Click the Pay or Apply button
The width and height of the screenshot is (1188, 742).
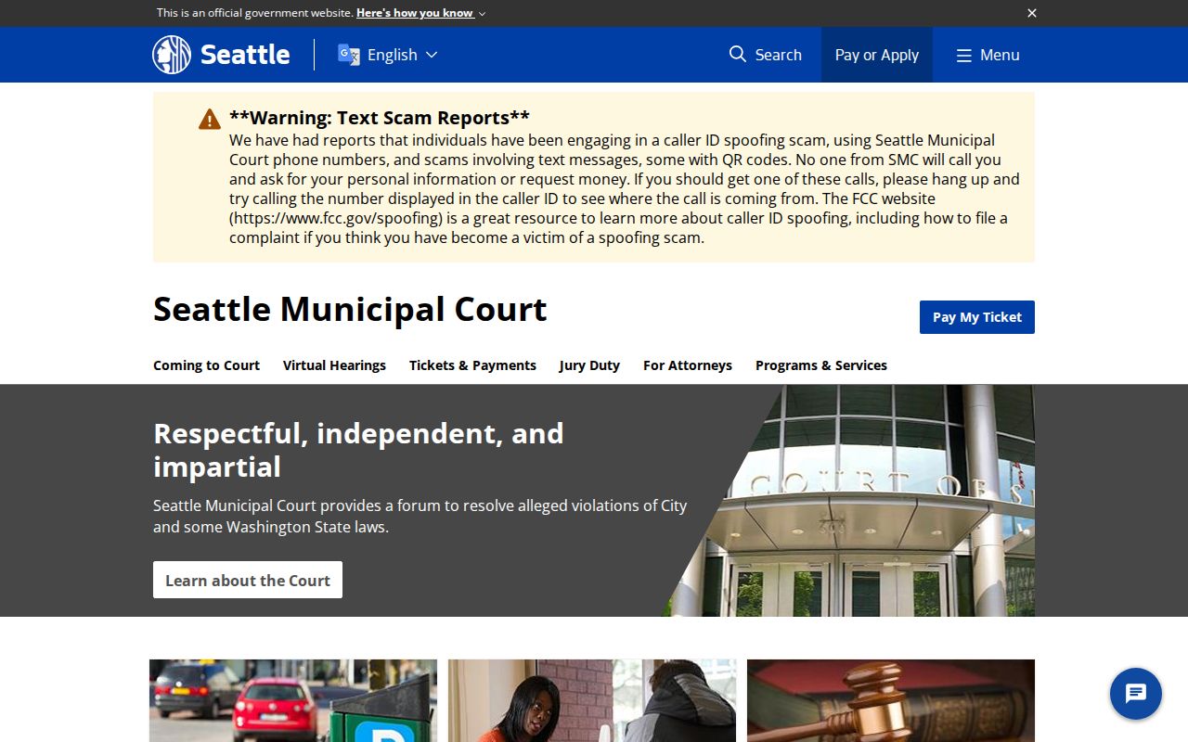tap(877, 55)
